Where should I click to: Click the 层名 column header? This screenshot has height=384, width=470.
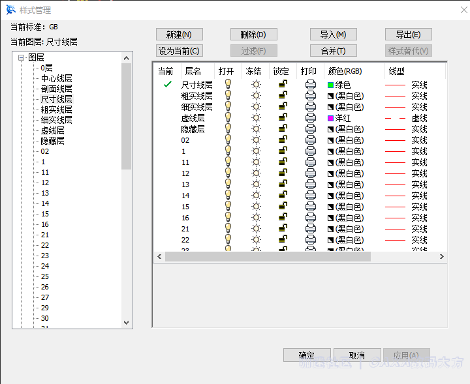193,71
